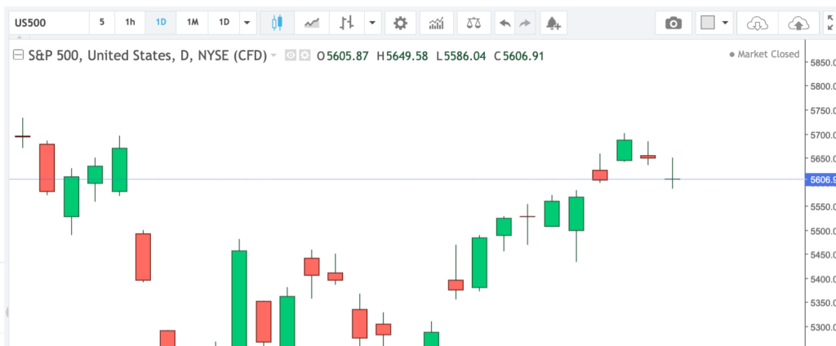Click the compare symbols scales icon
Image resolution: width=836 pixels, height=346 pixels.
click(x=474, y=23)
